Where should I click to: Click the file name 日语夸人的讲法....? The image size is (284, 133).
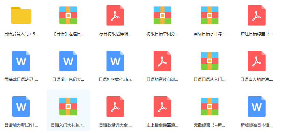click(x=257, y=79)
